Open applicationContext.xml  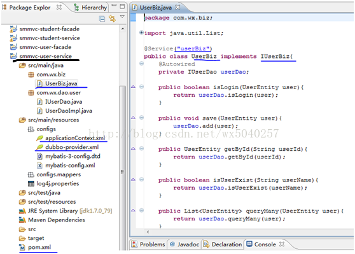click(x=75, y=138)
